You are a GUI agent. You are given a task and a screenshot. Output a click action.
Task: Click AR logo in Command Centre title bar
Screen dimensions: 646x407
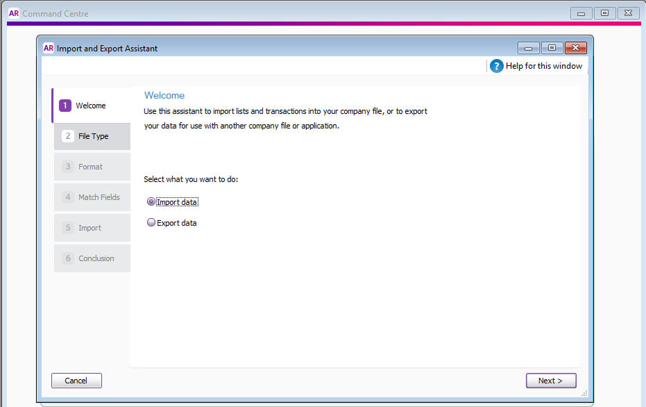click(14, 13)
